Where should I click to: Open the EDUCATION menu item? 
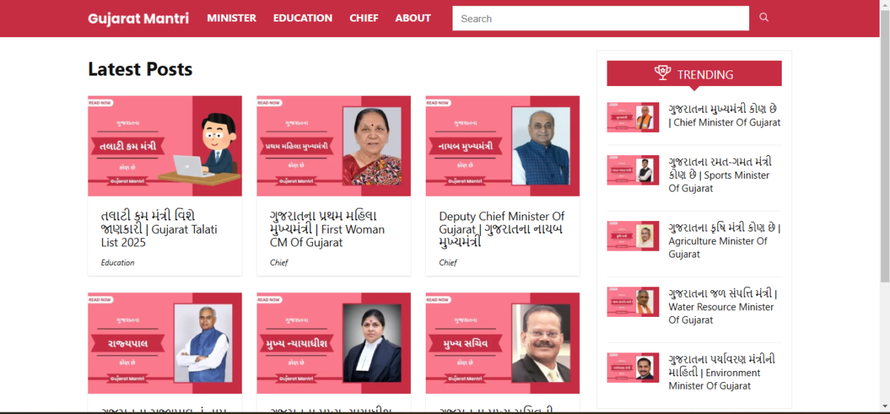[303, 18]
